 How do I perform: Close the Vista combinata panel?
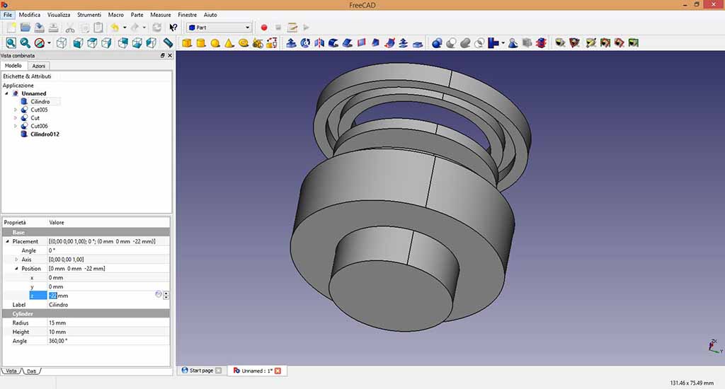(x=170, y=55)
